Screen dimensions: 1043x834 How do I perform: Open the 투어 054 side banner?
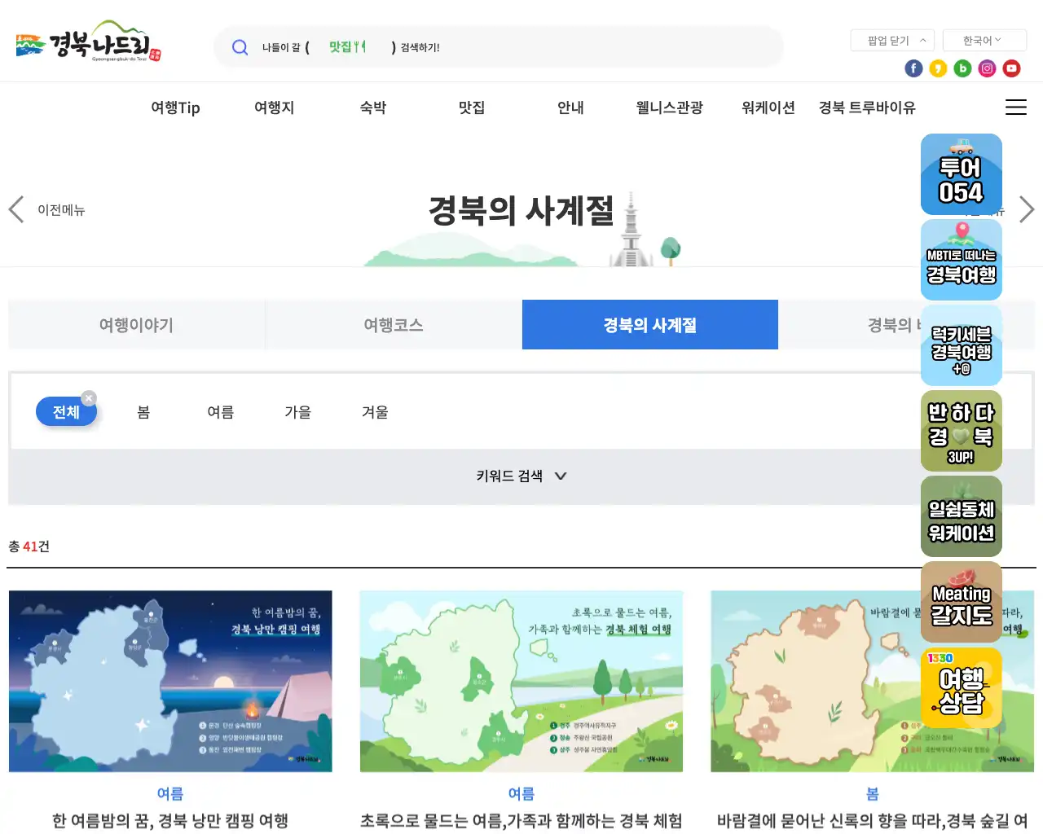click(962, 174)
